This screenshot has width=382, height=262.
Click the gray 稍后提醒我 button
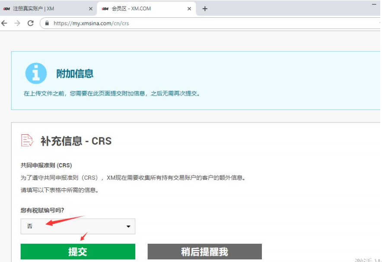(204, 252)
